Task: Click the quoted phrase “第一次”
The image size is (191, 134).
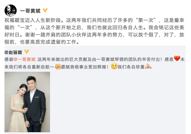Action: (146, 20)
